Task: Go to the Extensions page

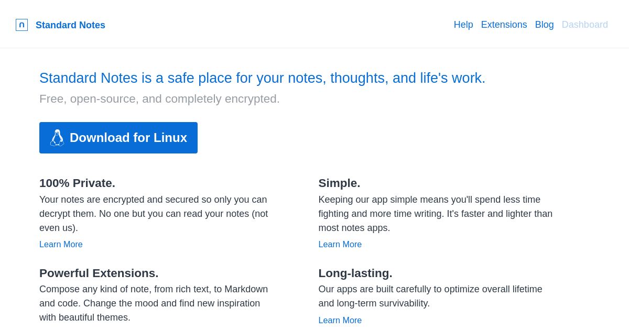Action: pyautogui.click(x=504, y=25)
